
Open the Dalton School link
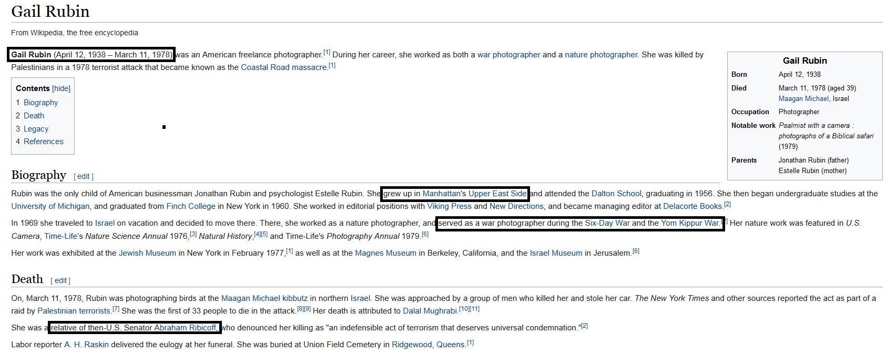coord(616,194)
